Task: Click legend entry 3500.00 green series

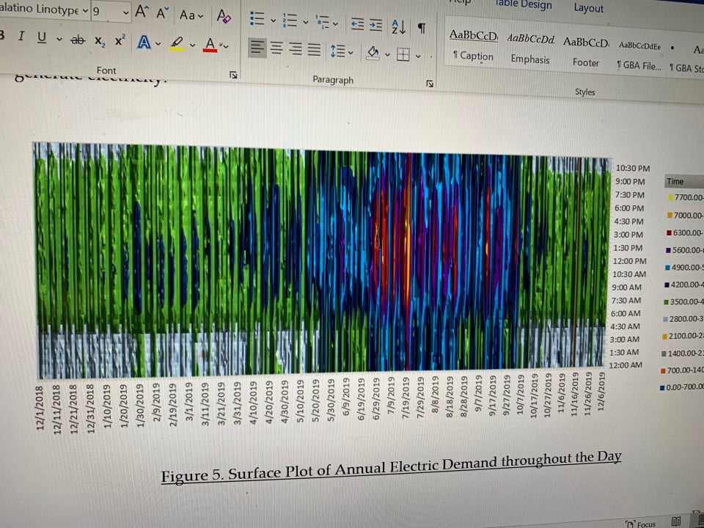Action: click(x=683, y=301)
